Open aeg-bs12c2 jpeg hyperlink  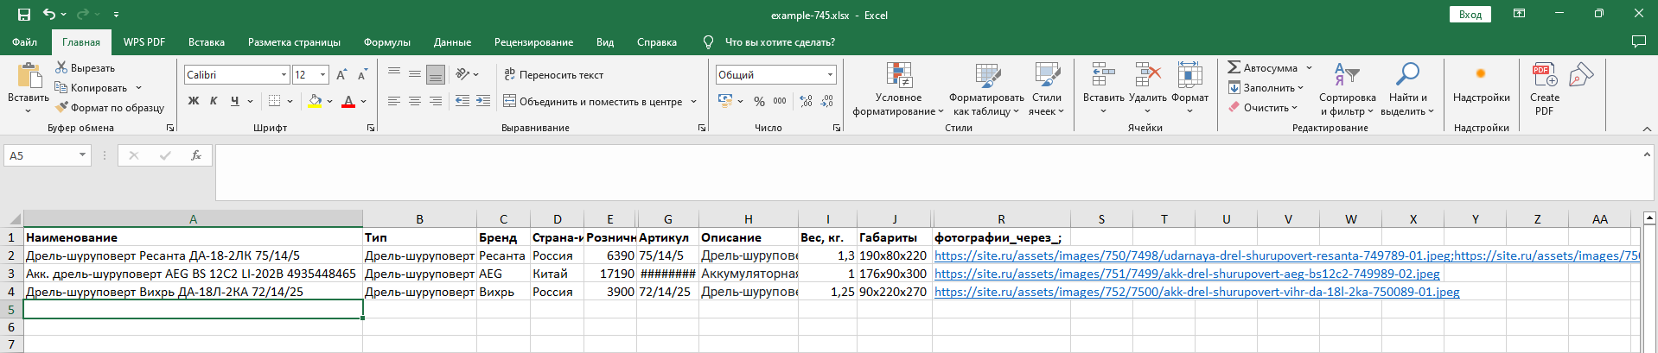click(1187, 274)
